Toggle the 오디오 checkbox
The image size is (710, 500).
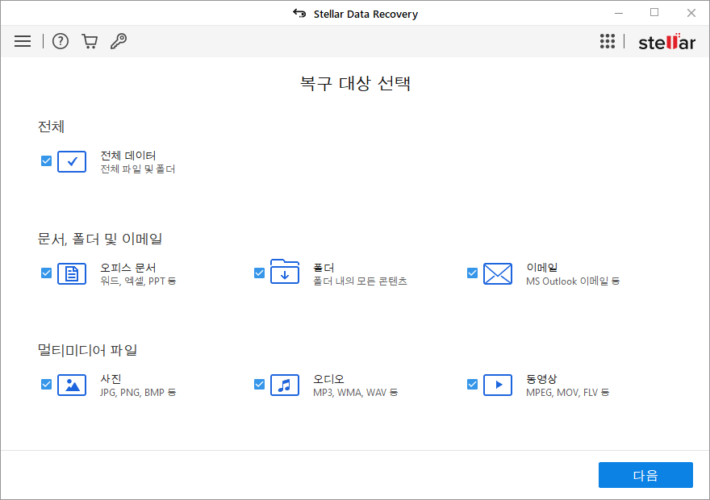click(x=259, y=384)
